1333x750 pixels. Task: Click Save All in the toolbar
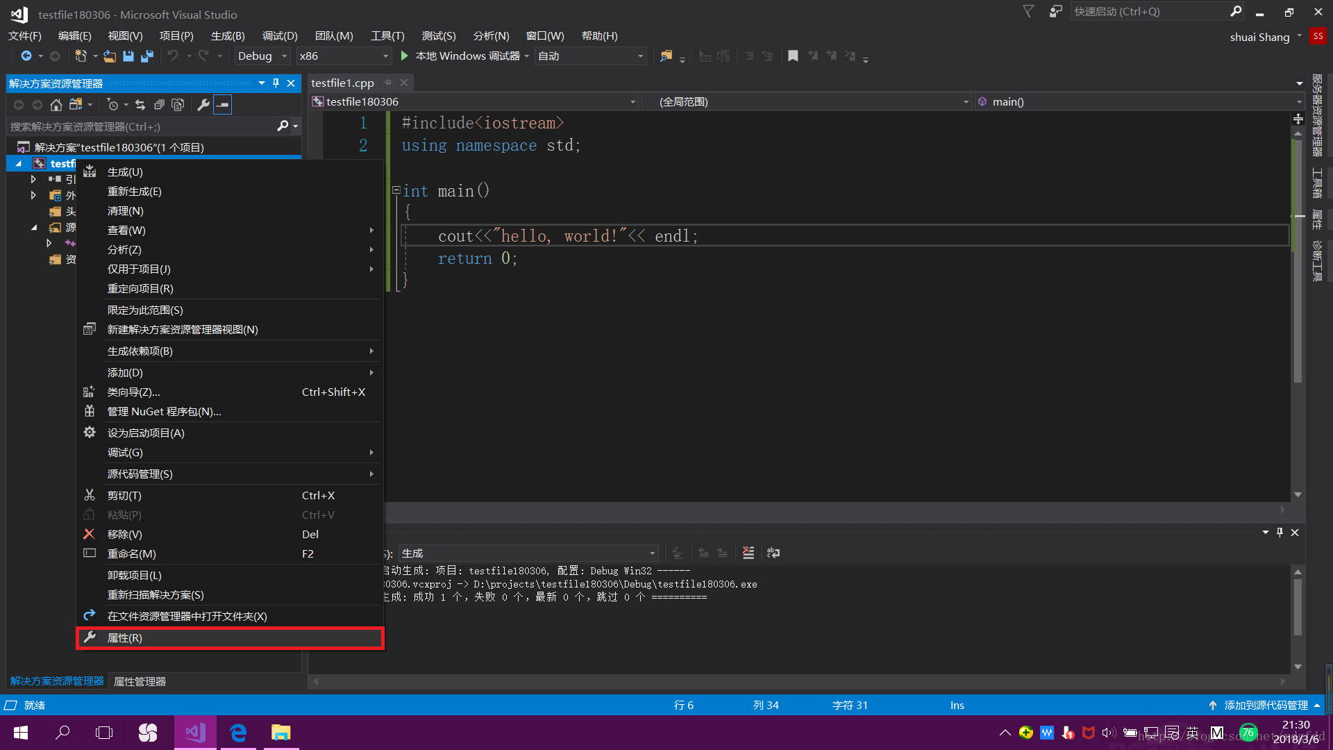click(x=147, y=56)
